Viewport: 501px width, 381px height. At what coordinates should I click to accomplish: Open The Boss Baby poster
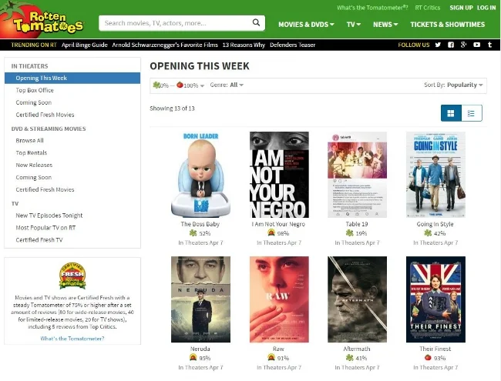click(200, 175)
